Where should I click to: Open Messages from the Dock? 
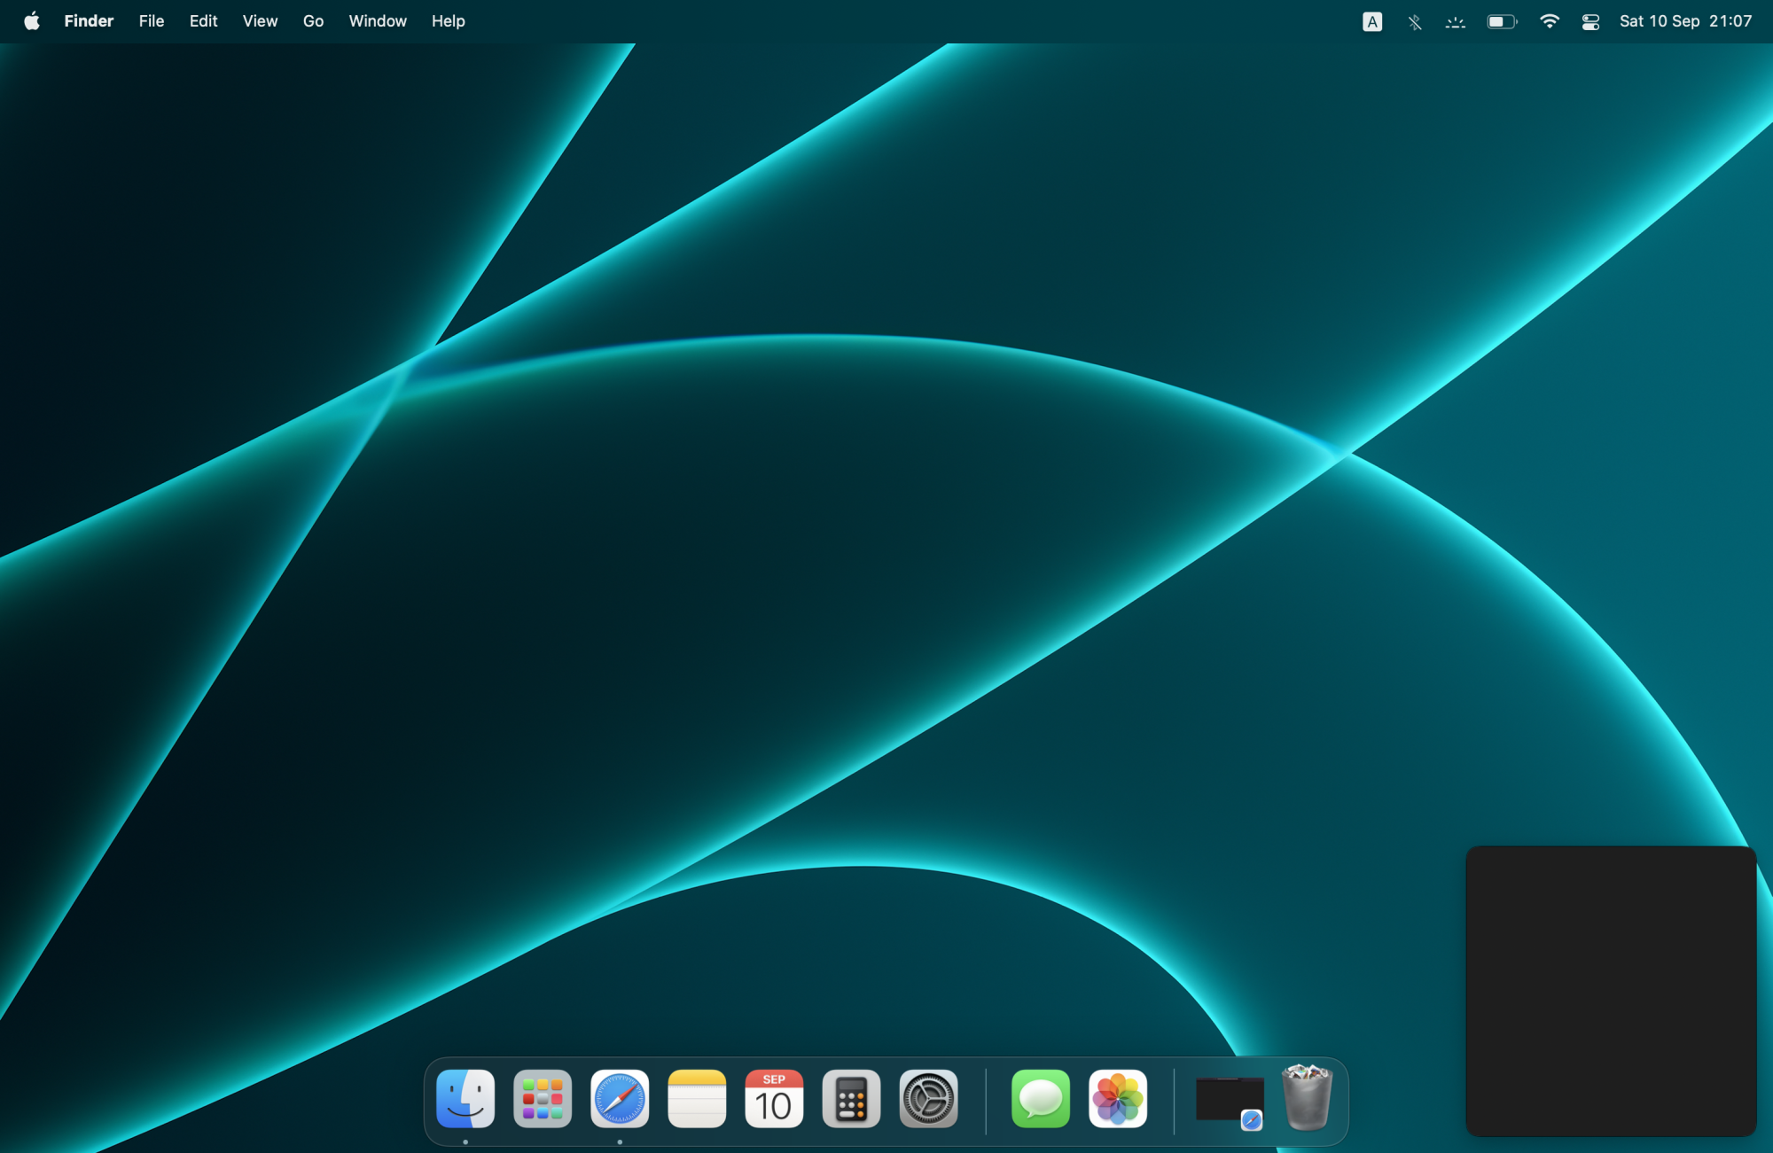click(1041, 1099)
